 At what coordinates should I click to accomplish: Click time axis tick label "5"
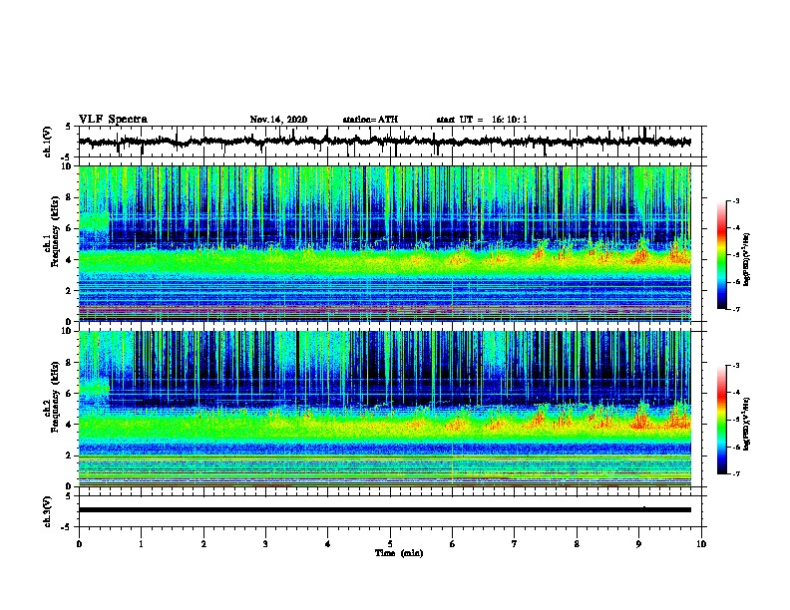pos(390,544)
